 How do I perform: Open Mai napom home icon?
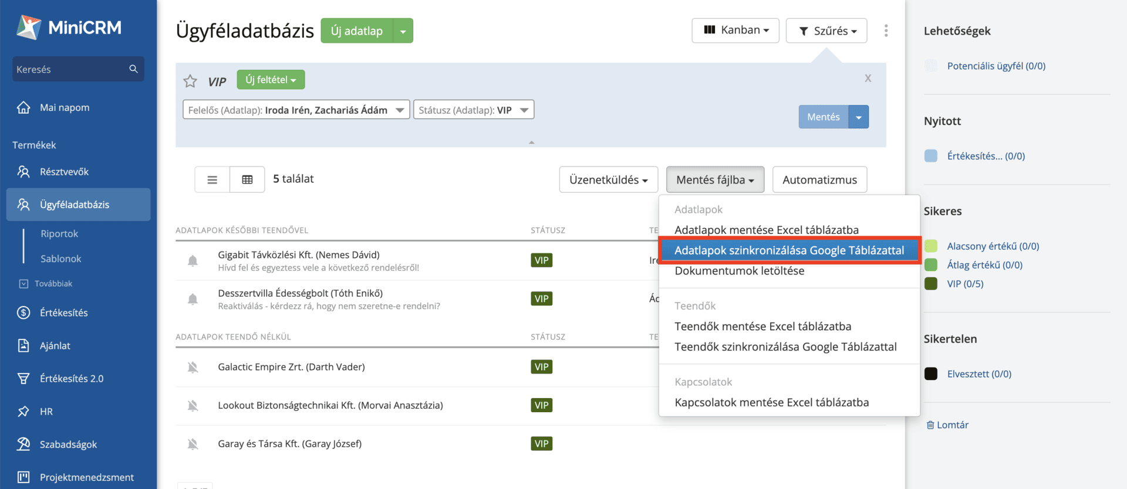23,107
